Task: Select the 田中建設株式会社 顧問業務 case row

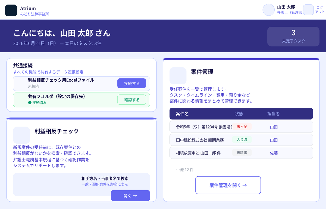Action: [241, 140]
